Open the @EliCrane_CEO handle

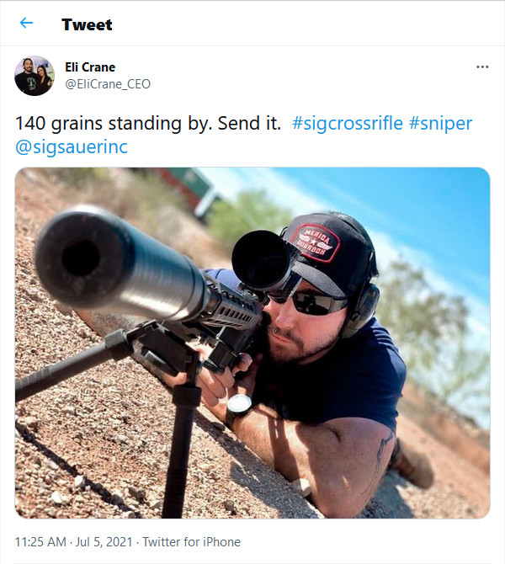pos(108,84)
